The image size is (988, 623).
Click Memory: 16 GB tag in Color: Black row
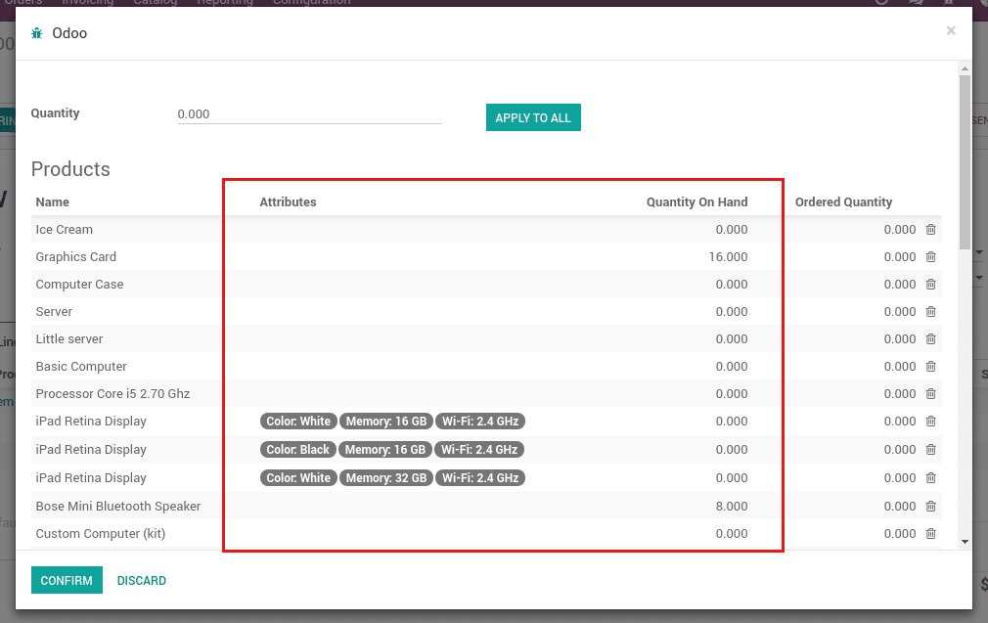[385, 449]
